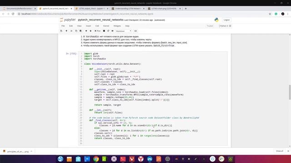Screen dimensions: 291x163
Task: Open Google Chrome from the dock
Action: [x=96, y=159]
